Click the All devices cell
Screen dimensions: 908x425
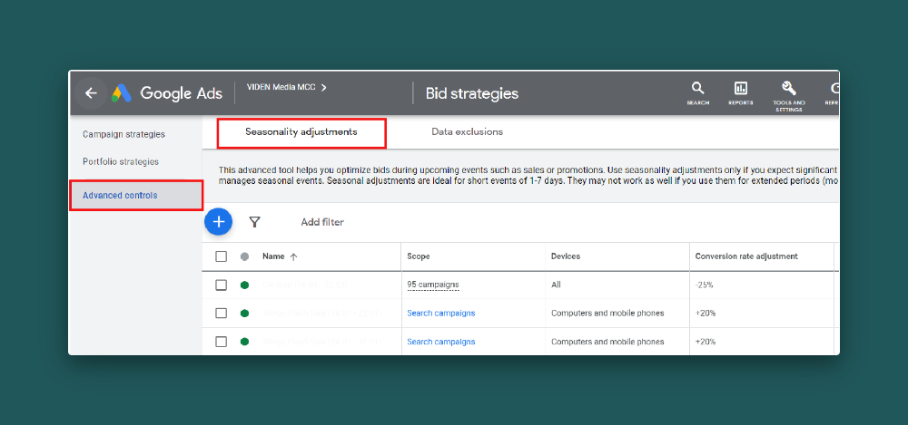556,285
